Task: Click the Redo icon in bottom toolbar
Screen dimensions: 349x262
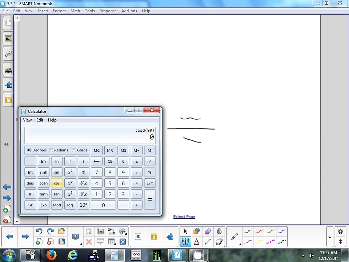Action: (x=50, y=231)
